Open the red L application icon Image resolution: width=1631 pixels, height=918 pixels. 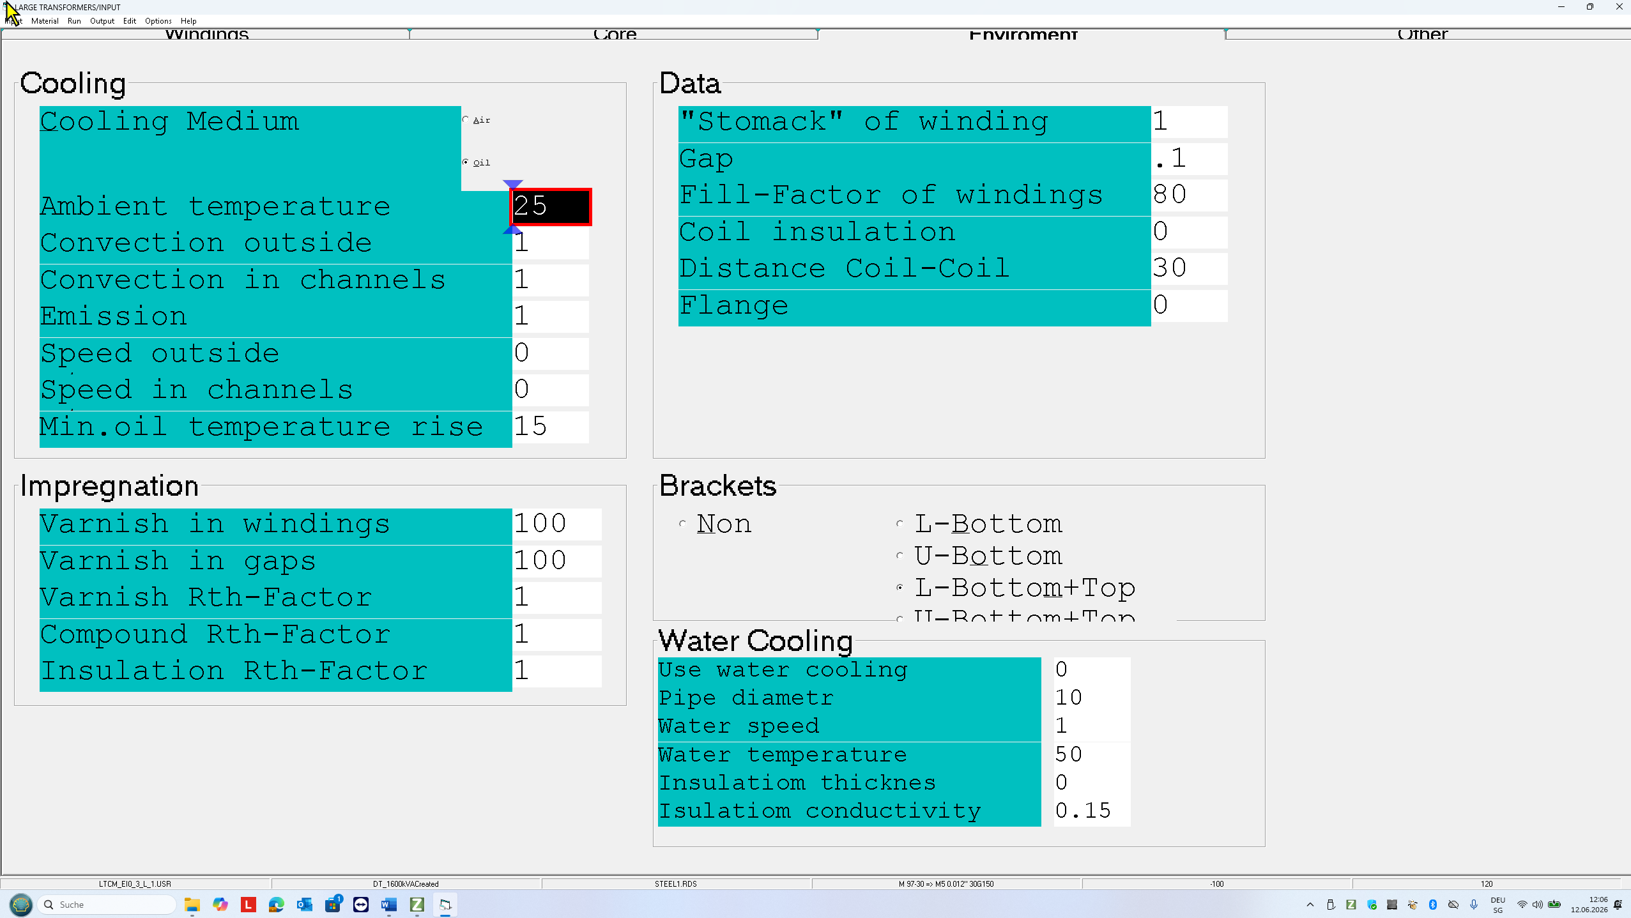[249, 905]
